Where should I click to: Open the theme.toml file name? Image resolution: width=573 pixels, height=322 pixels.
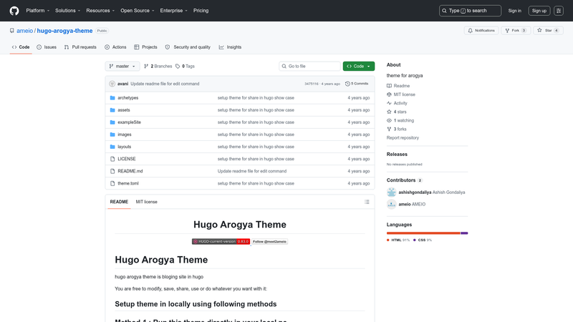pos(128,183)
